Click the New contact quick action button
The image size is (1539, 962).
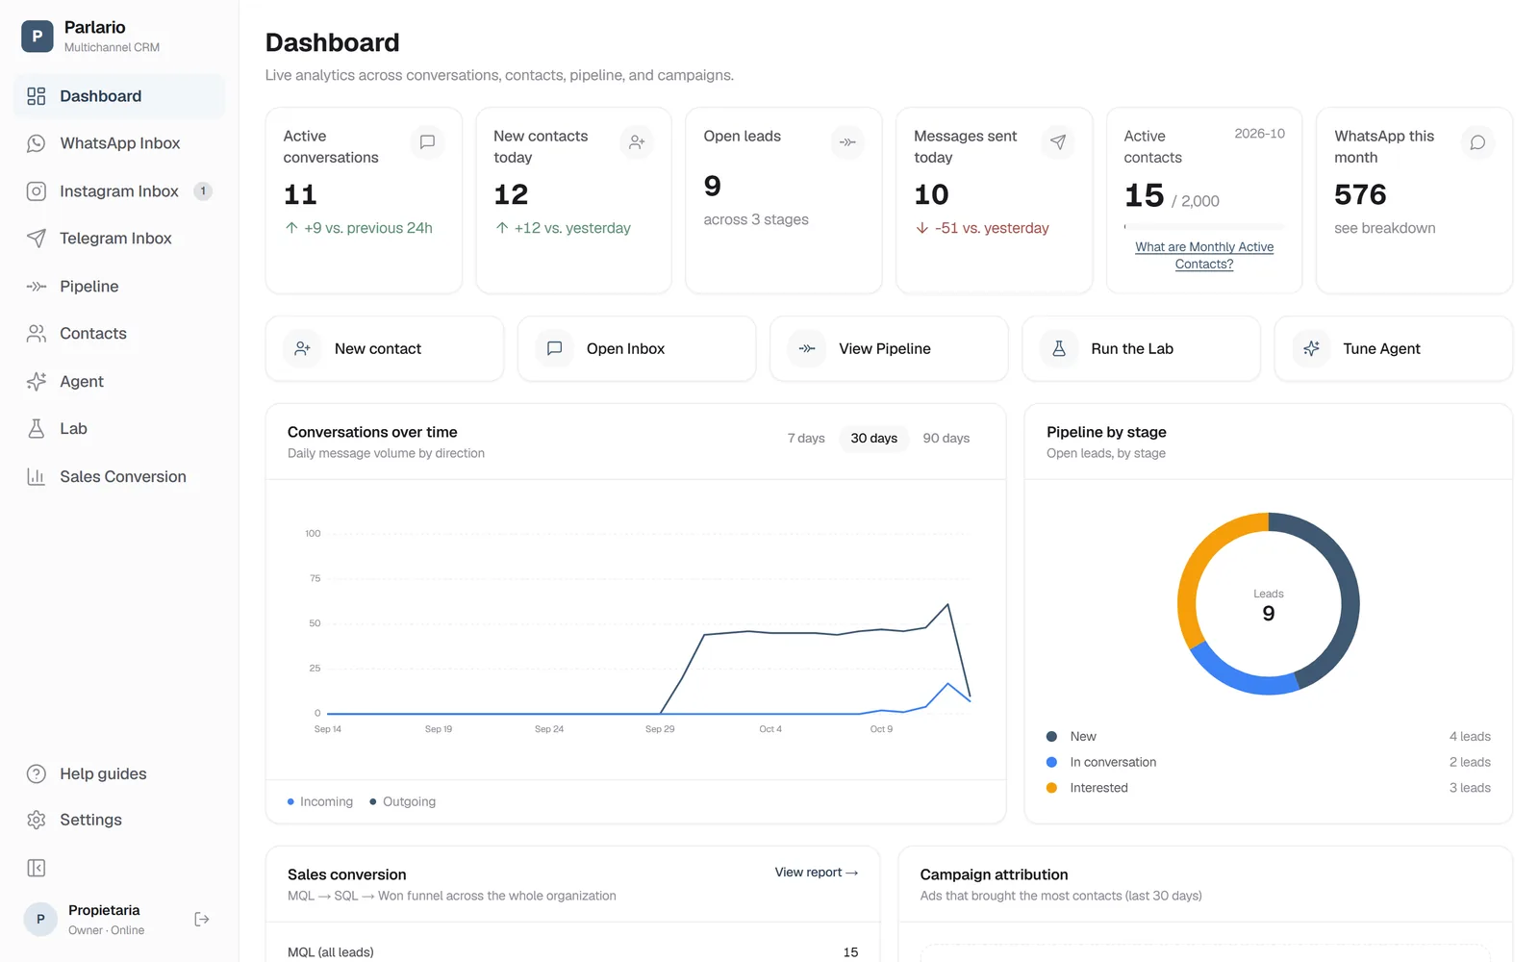point(385,349)
